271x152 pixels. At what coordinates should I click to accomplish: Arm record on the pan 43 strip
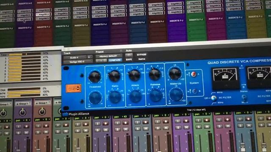click(125, 123)
